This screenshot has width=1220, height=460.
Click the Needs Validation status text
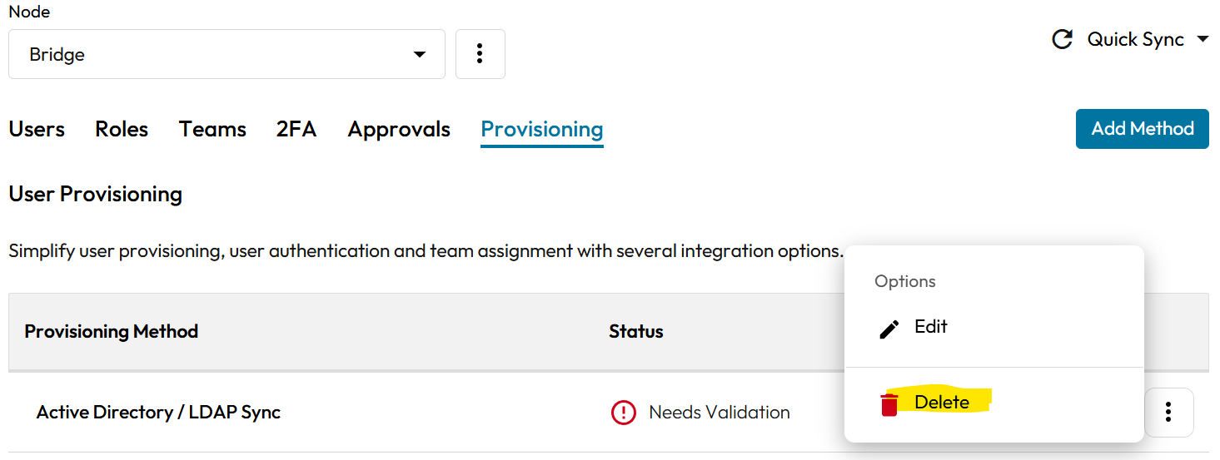point(720,413)
